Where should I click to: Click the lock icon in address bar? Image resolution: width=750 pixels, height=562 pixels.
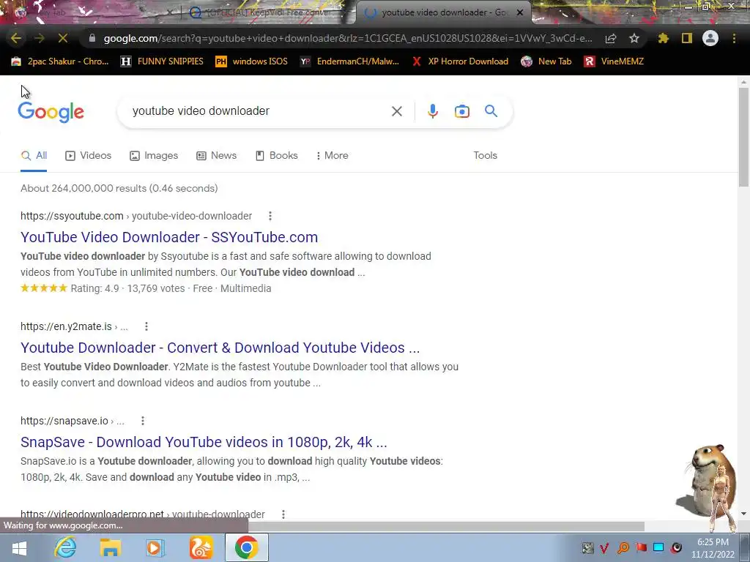92,38
